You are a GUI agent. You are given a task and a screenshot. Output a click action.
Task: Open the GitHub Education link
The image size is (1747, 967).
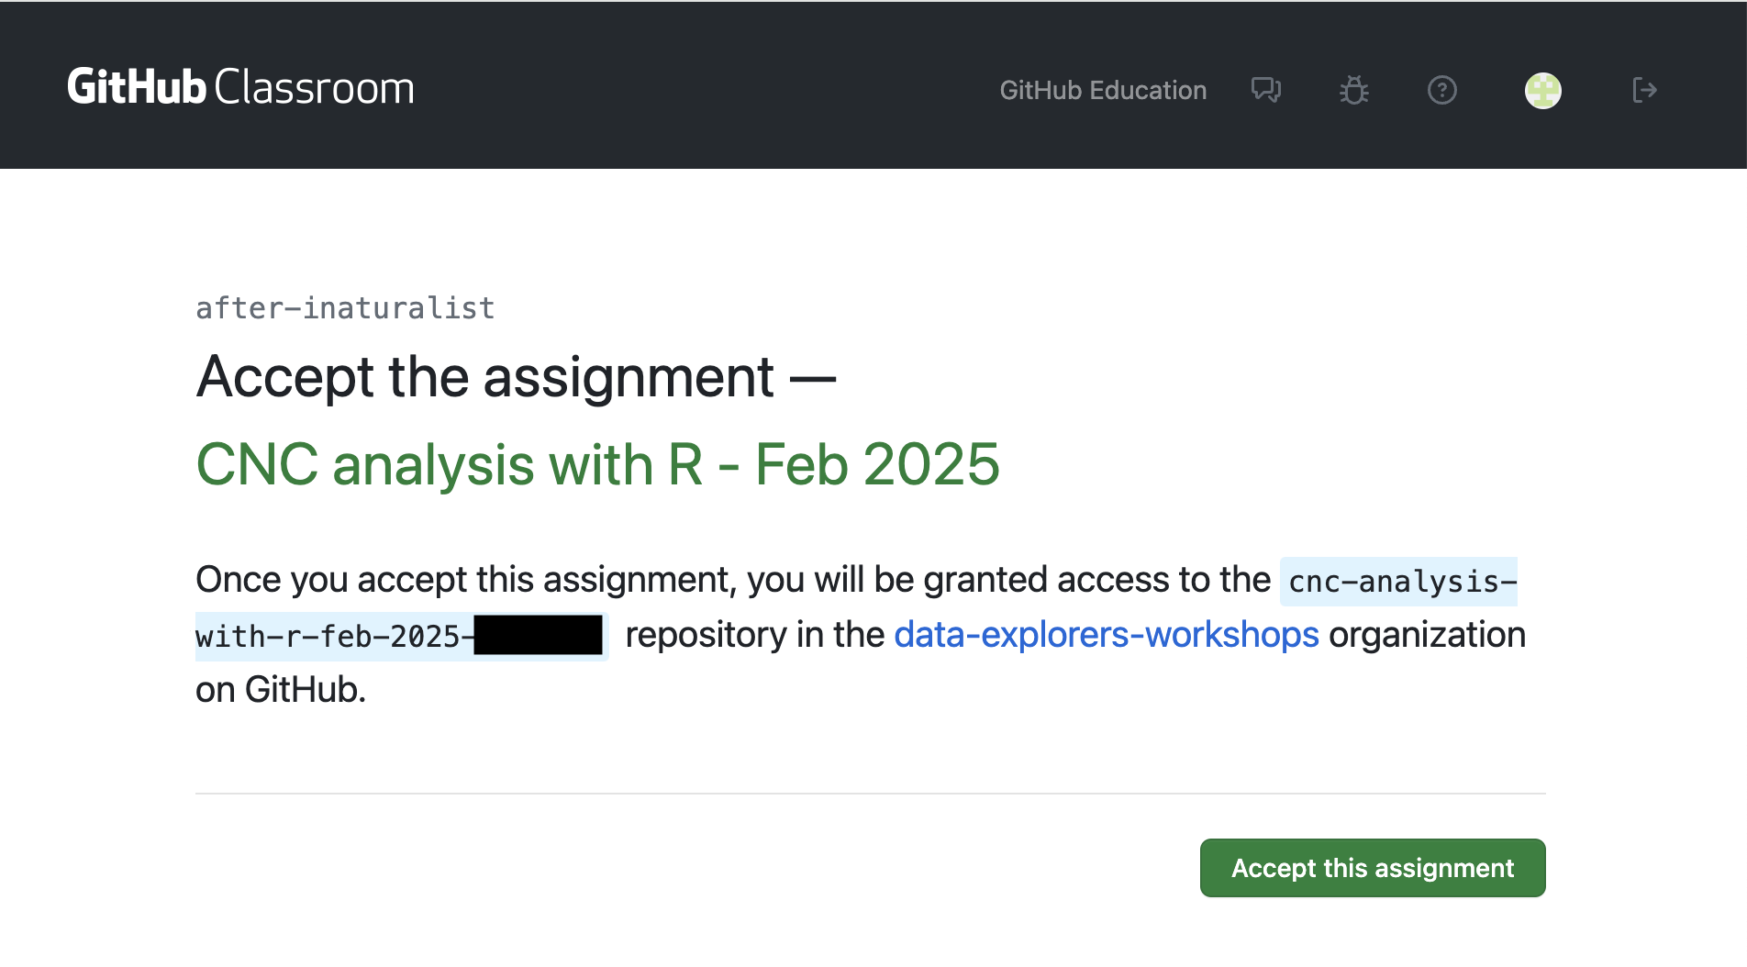pyautogui.click(x=1103, y=90)
